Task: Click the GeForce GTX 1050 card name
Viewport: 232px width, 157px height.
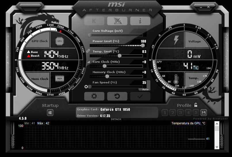Action: [115, 109]
